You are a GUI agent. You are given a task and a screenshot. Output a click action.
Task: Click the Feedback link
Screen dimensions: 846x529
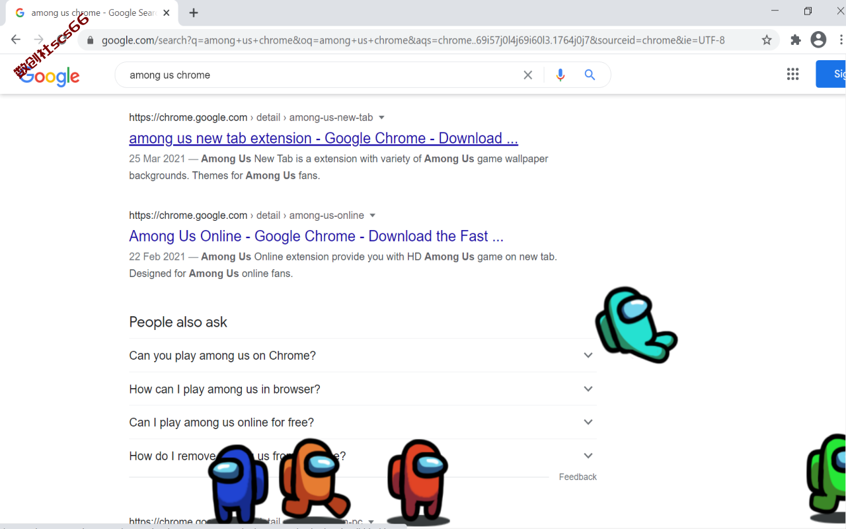pyautogui.click(x=578, y=477)
